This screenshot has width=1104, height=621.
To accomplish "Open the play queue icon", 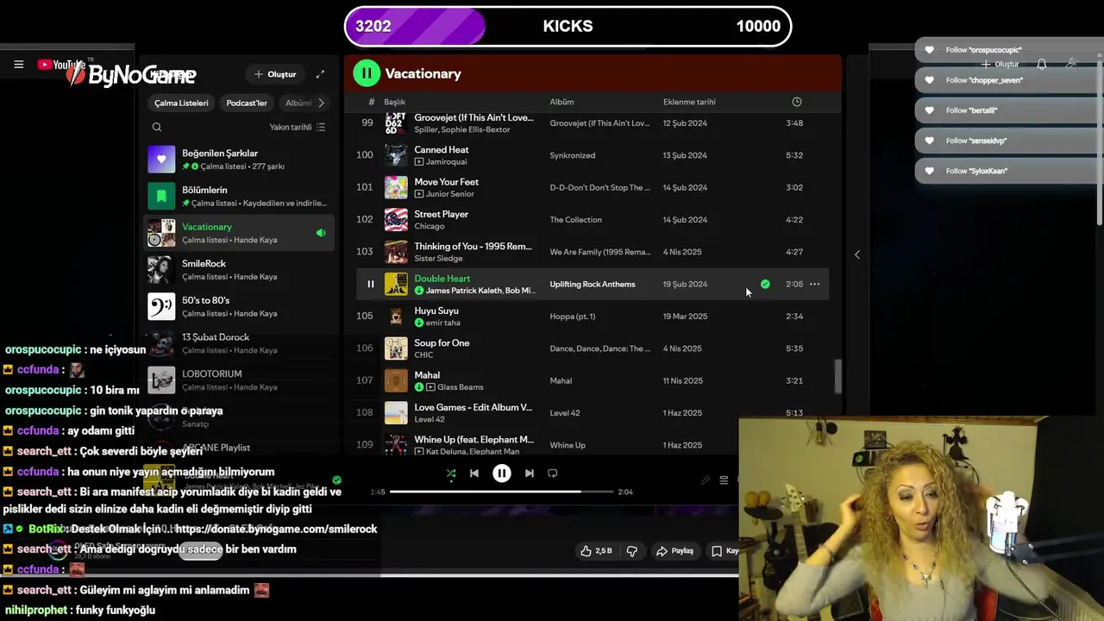I will (x=724, y=480).
